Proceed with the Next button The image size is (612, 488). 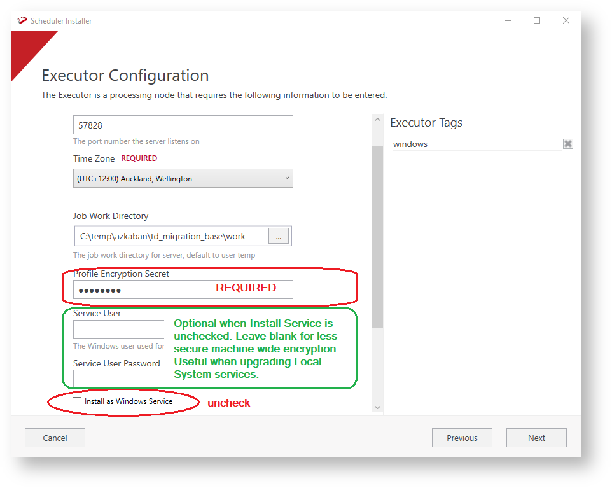click(x=536, y=438)
